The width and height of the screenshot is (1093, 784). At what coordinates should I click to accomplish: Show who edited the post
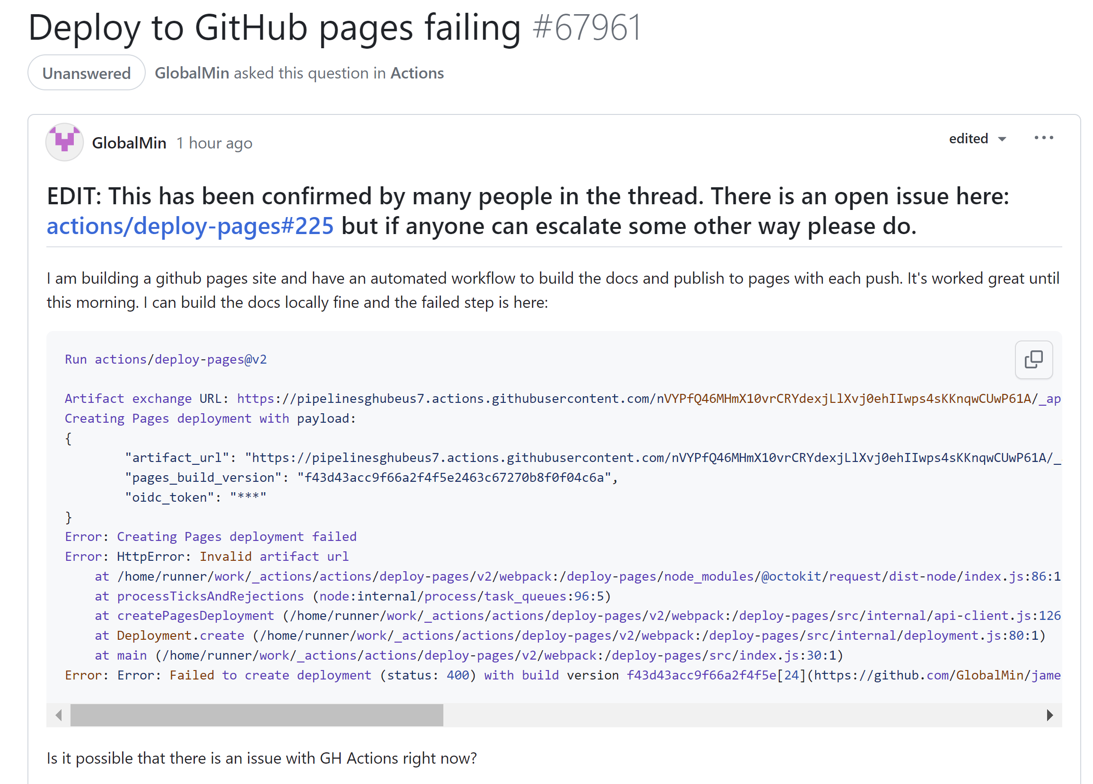(969, 139)
